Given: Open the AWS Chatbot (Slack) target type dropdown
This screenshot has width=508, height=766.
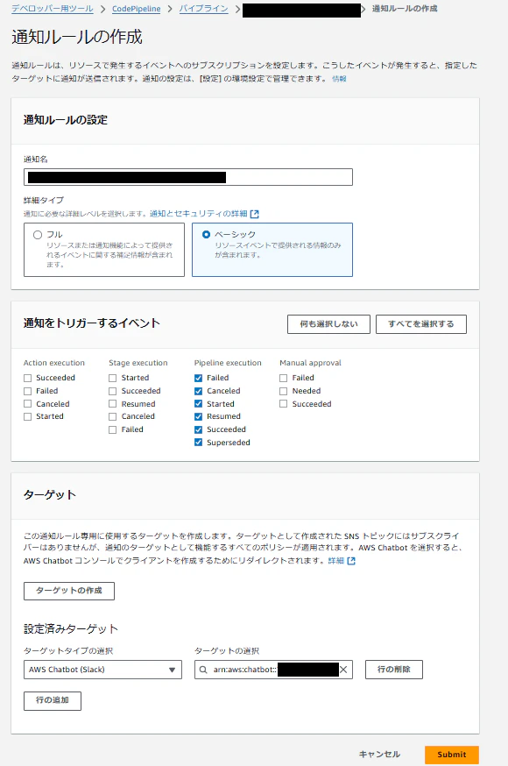Looking at the screenshot, I should click(102, 670).
